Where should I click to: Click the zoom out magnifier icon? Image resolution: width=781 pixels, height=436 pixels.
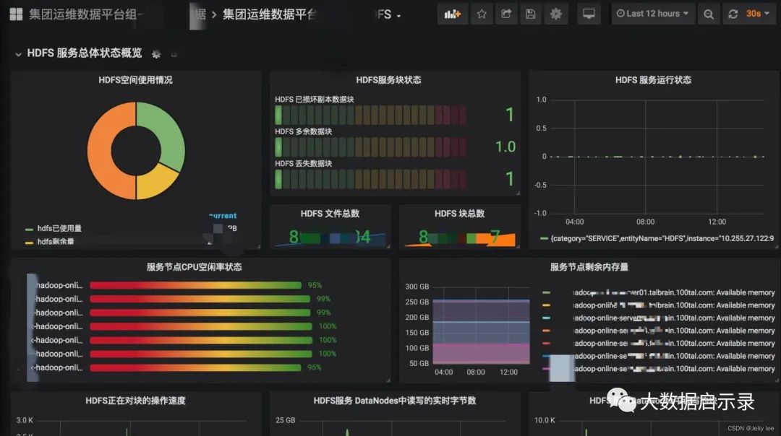click(709, 14)
